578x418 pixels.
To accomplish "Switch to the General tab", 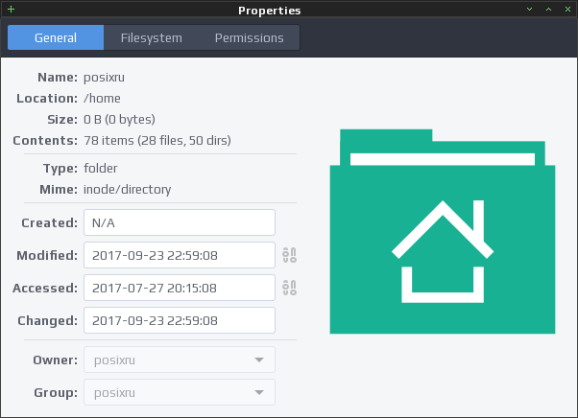I will click(56, 37).
